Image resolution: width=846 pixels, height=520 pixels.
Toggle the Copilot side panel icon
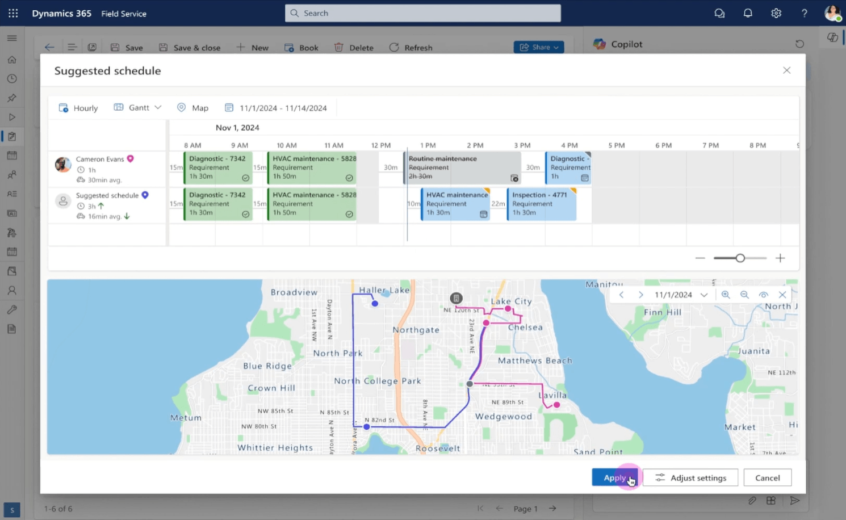832,37
